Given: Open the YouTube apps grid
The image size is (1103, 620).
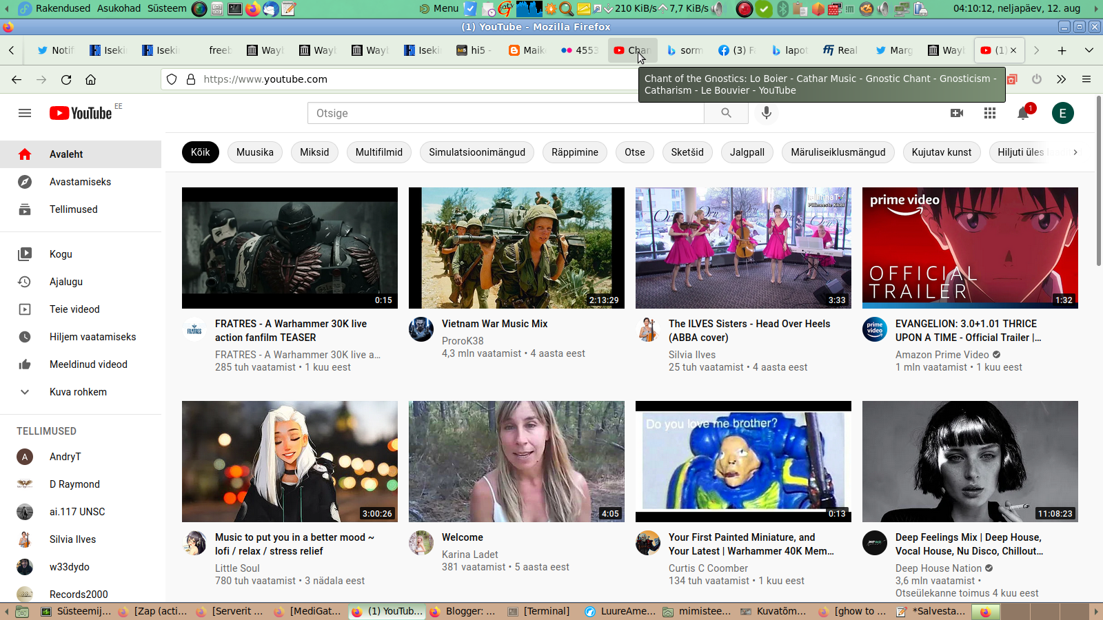Looking at the screenshot, I should point(990,113).
